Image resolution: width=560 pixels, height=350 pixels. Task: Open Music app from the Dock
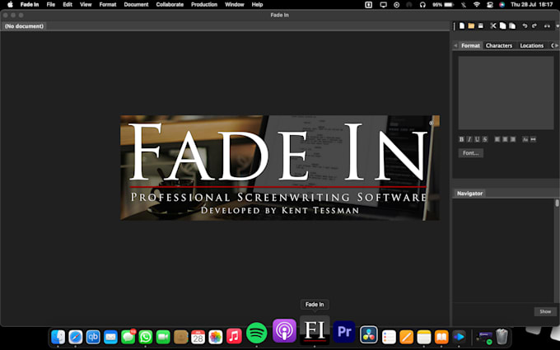(234, 337)
